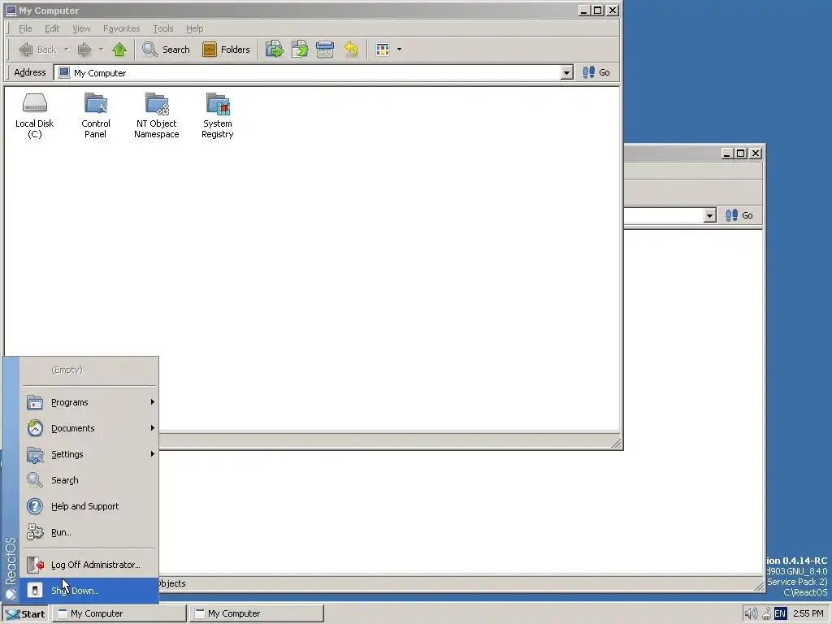Switch to first My Computer taskbar button

(x=119, y=613)
